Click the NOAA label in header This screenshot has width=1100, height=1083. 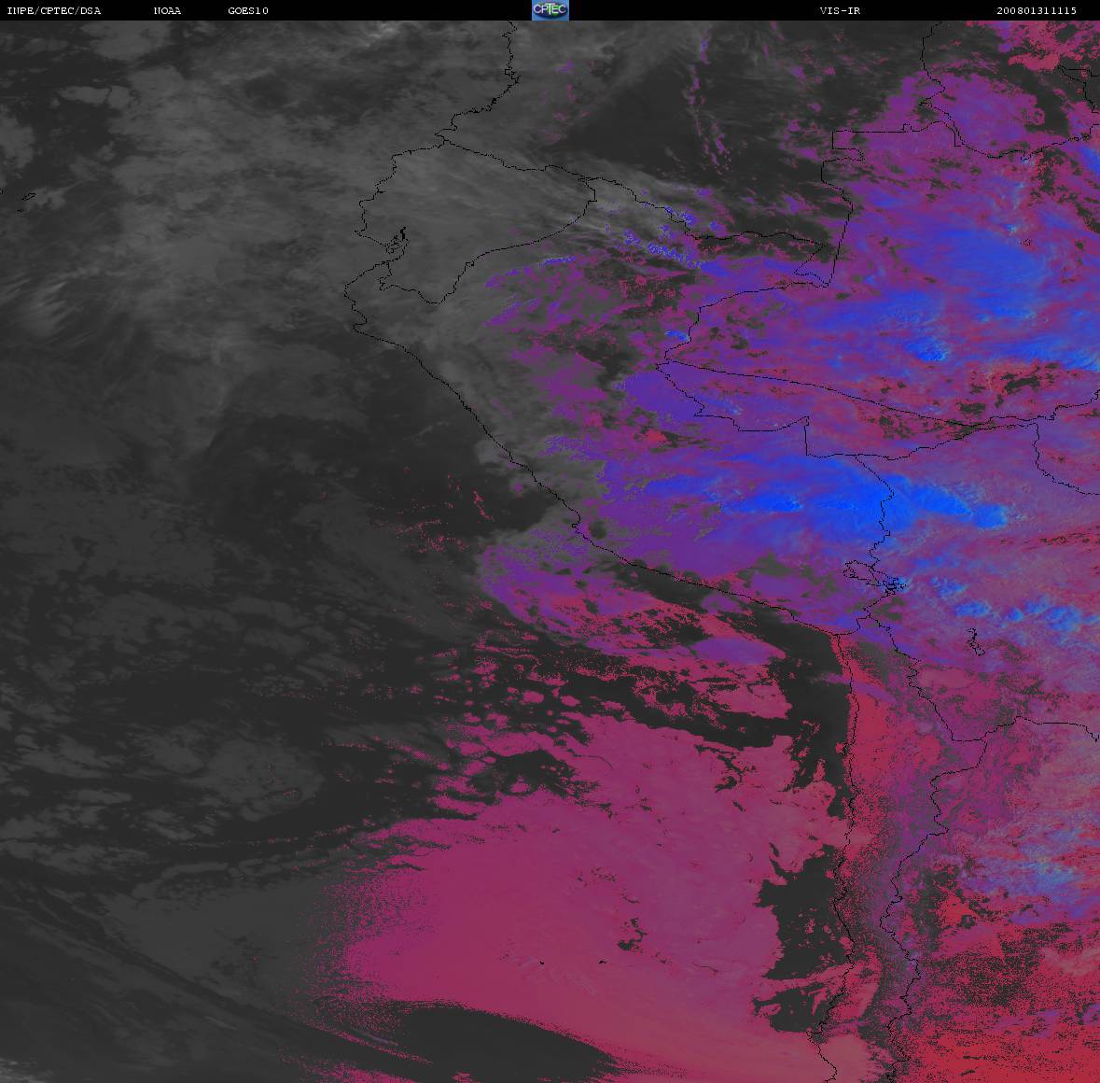pos(167,10)
